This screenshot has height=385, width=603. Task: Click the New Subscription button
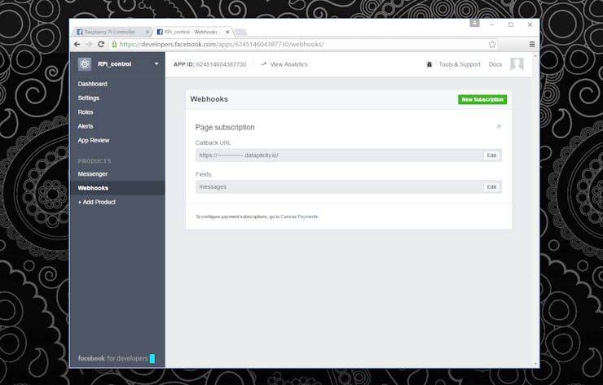coord(482,99)
